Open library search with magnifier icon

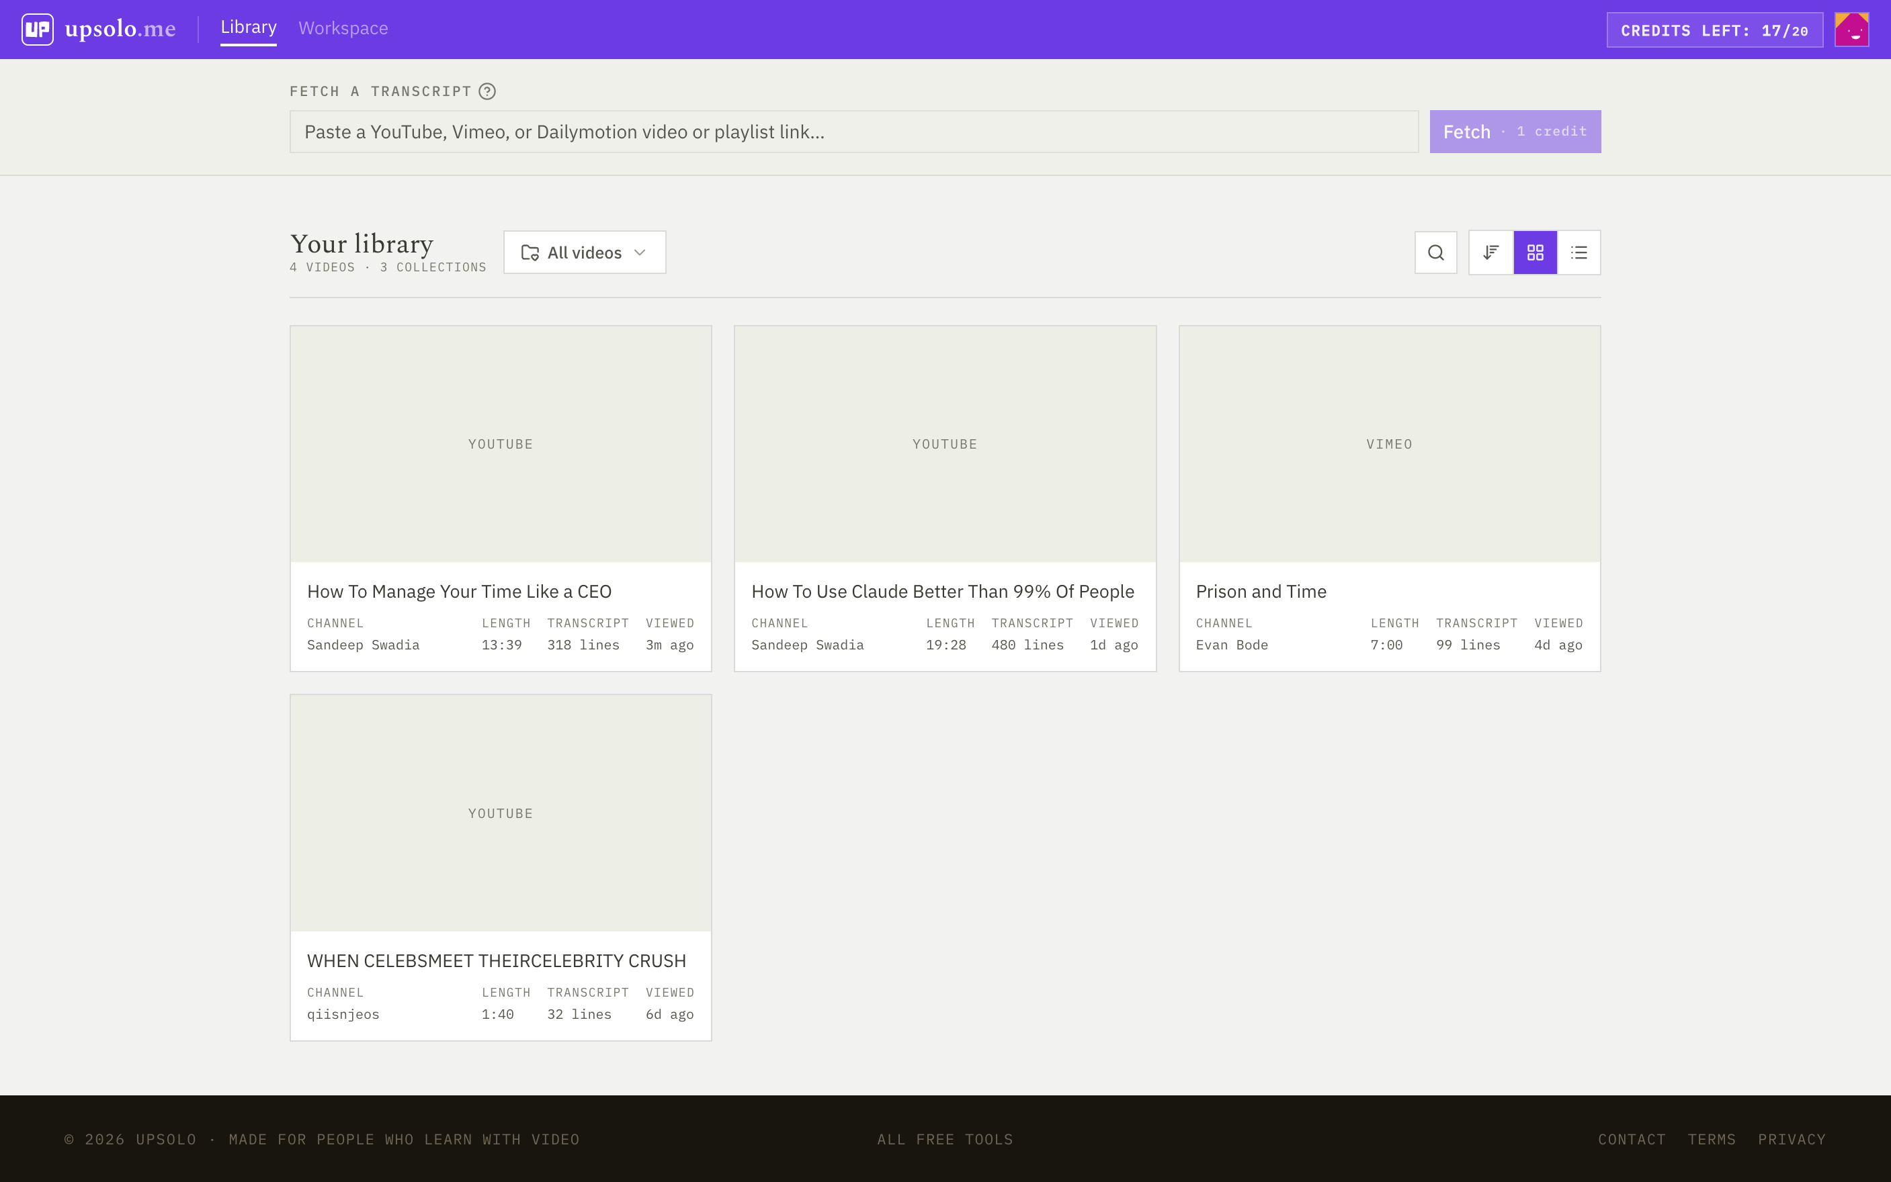pyautogui.click(x=1436, y=253)
